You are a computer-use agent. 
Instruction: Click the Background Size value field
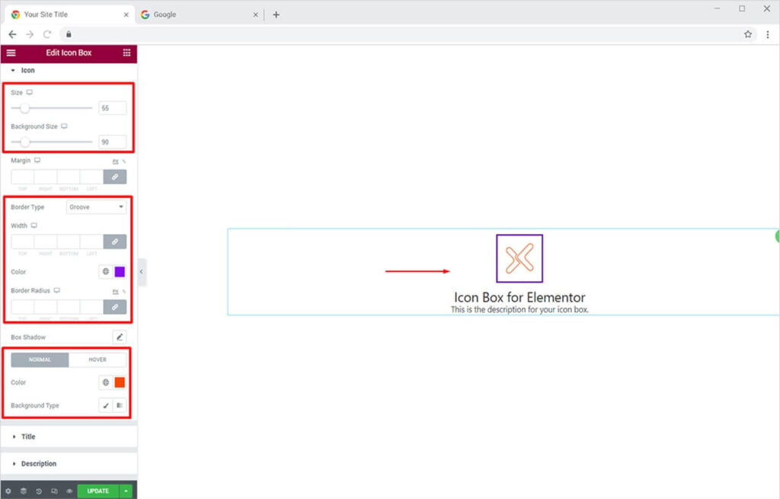[112, 142]
